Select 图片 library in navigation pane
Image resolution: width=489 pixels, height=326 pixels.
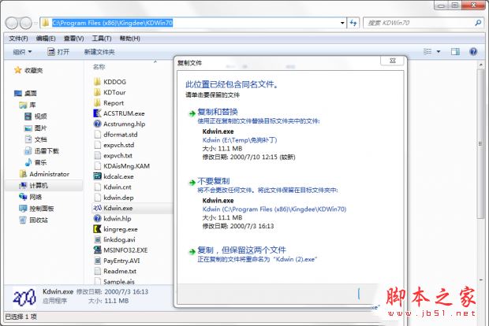tap(35, 128)
